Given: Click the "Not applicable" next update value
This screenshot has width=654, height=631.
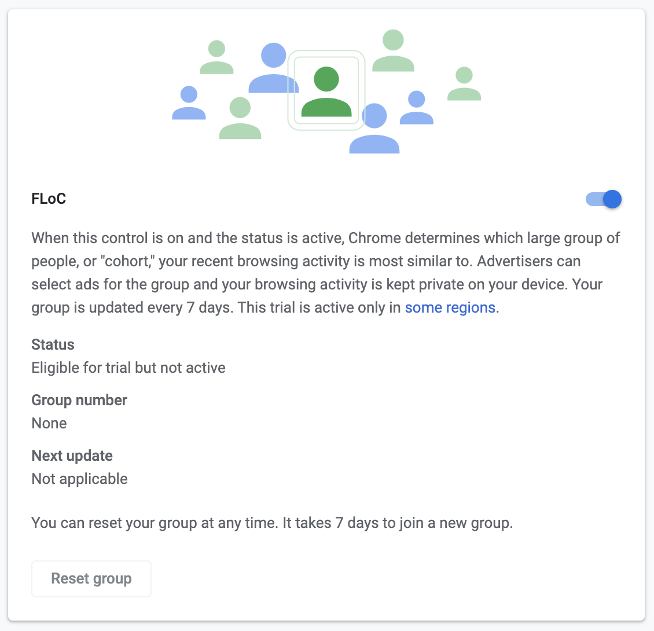Looking at the screenshot, I should coord(79,479).
